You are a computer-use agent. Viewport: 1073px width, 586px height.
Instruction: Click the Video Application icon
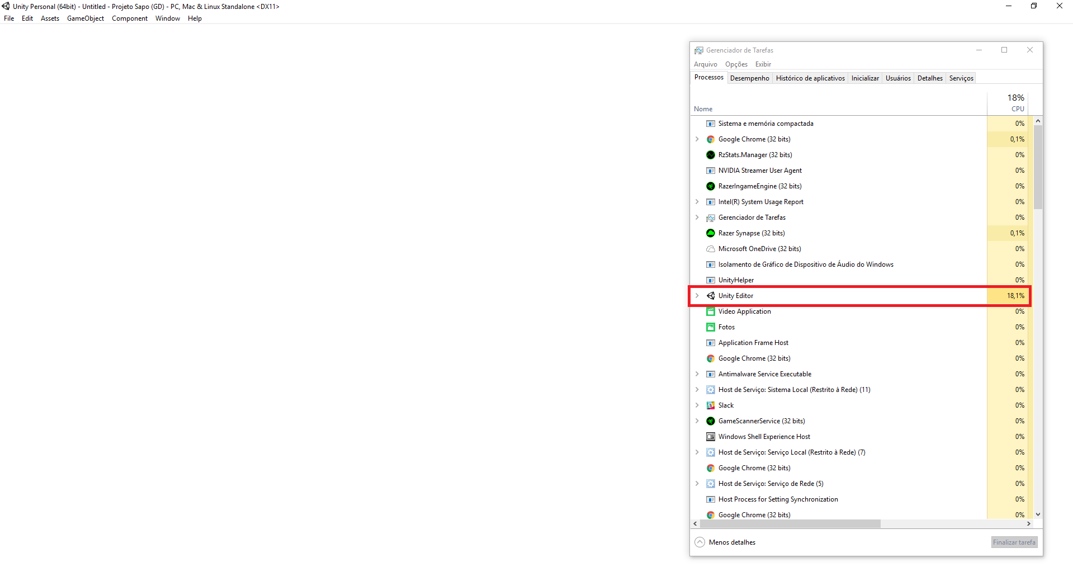tap(711, 311)
